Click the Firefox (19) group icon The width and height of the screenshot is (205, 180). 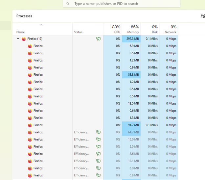click(24, 39)
